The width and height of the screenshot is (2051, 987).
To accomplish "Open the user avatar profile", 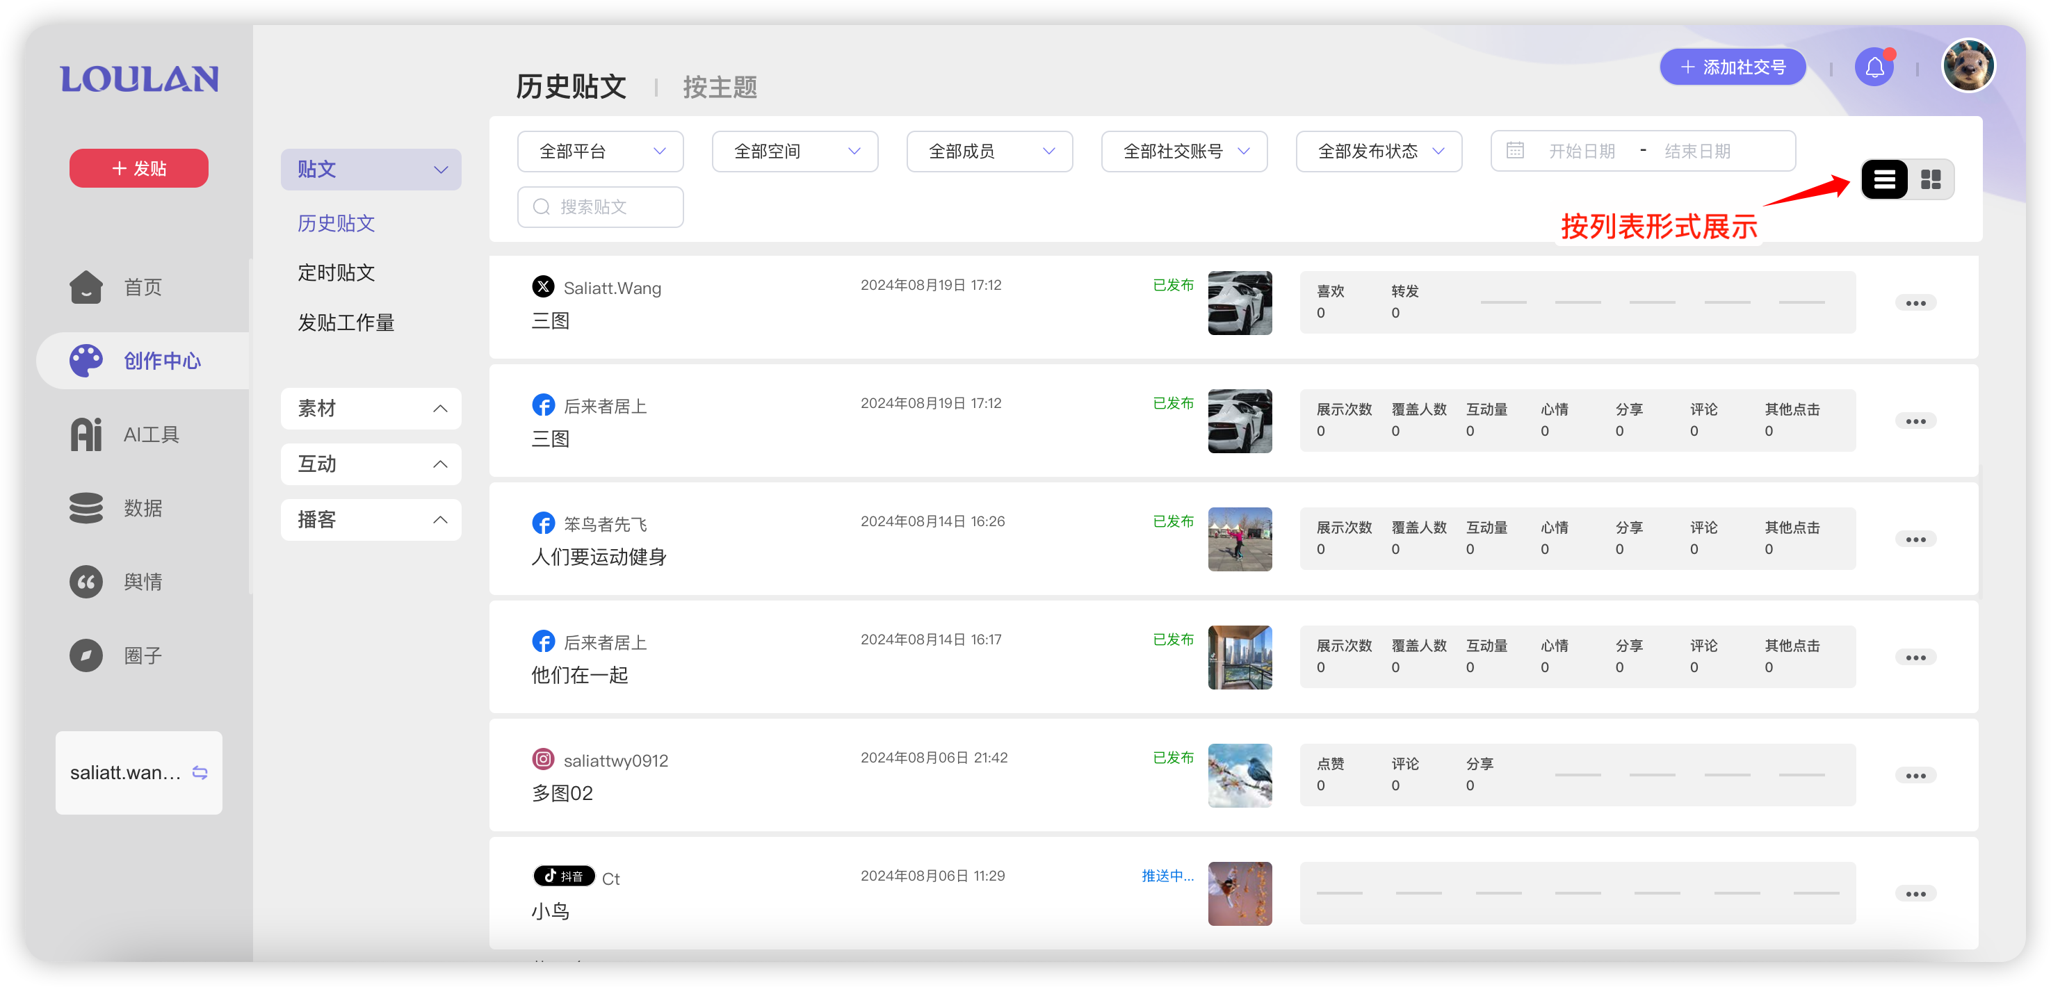I will [x=1968, y=65].
